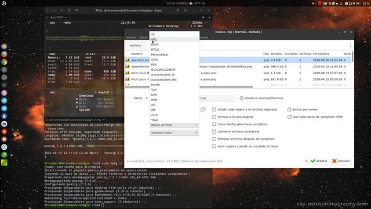Click the Tilix add terminal plus icon
The image size is (371, 209).
pos(62,10)
